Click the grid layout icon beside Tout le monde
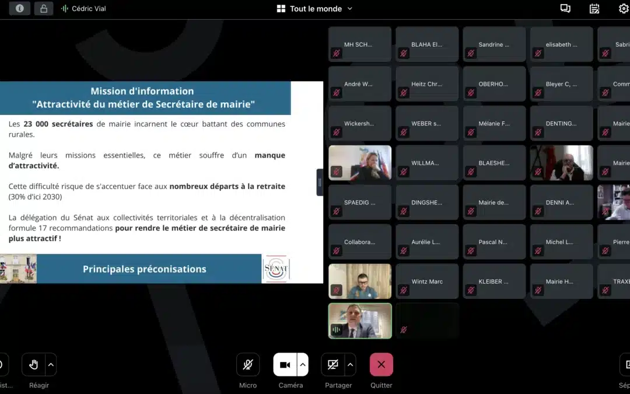The image size is (630, 394). 281,8
